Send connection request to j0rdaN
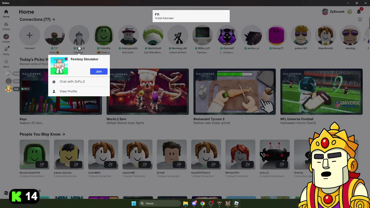This screenshot has width=370, height=208. pyautogui.click(x=179, y=164)
